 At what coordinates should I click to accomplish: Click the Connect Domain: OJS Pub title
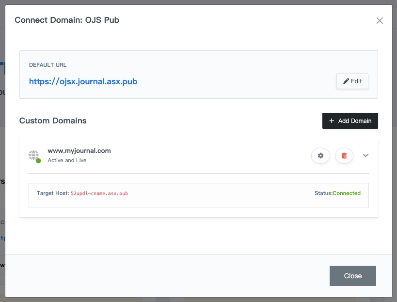pyautogui.click(x=67, y=20)
